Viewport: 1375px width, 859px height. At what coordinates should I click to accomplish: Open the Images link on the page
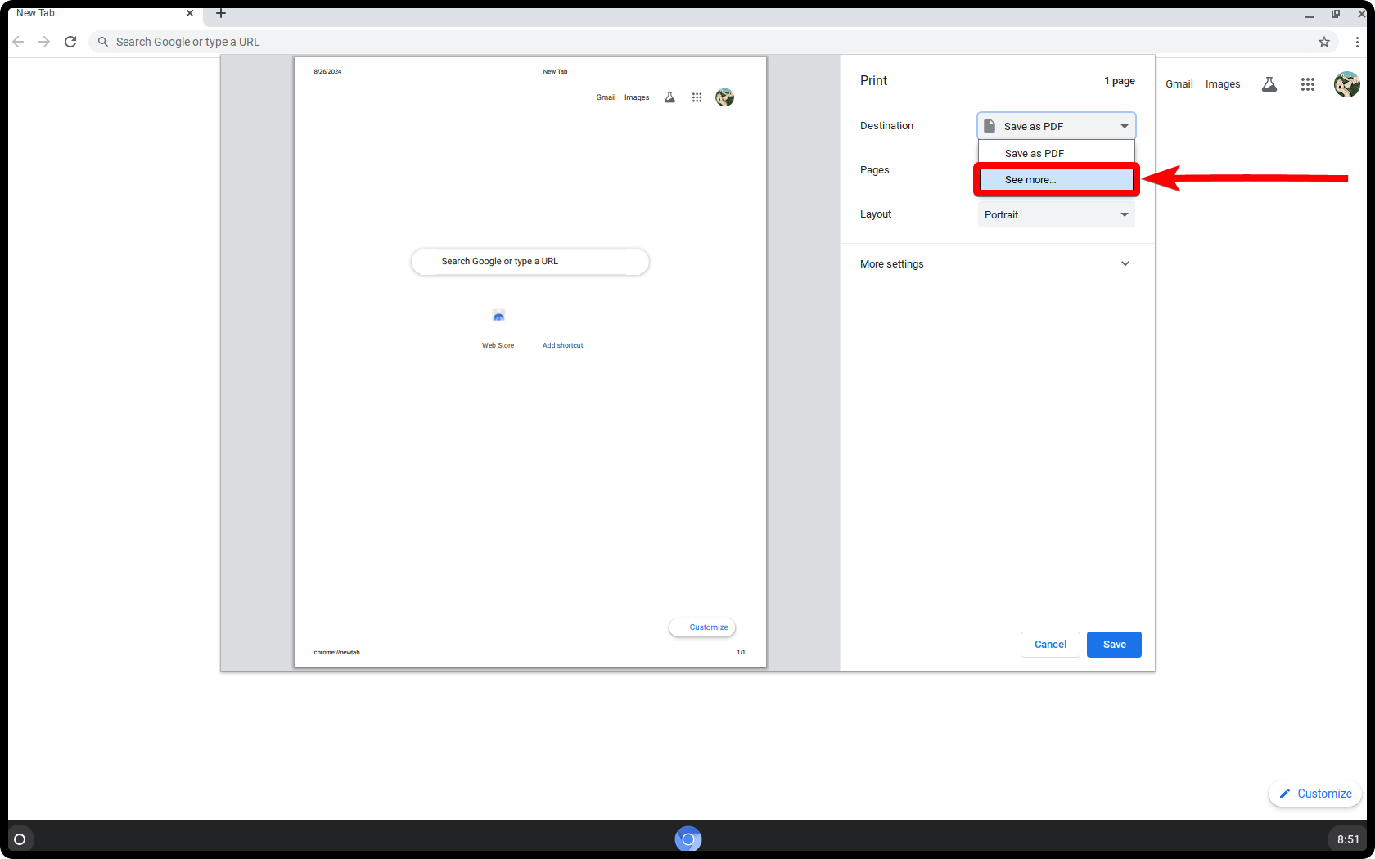[x=1223, y=84]
